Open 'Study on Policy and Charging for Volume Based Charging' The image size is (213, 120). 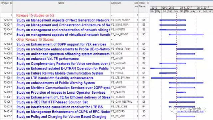[61, 117]
